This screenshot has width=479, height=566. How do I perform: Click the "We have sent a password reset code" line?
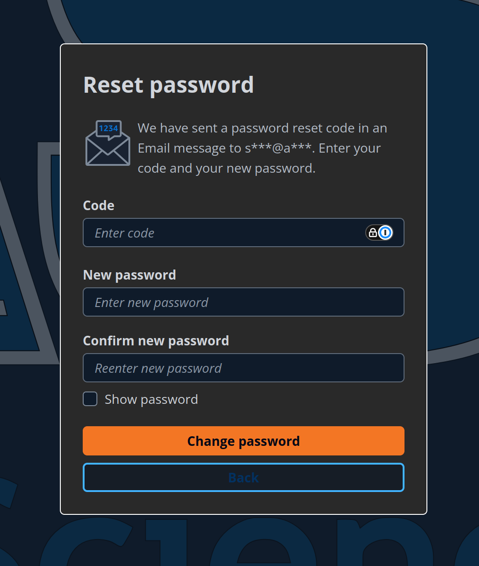pos(262,128)
